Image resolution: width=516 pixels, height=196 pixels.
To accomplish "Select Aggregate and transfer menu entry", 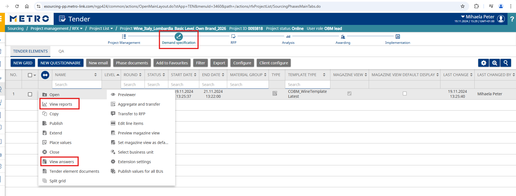I will tap(139, 104).
